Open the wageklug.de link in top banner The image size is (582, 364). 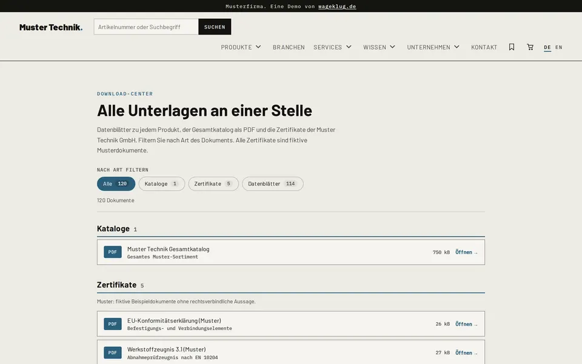(x=337, y=6)
